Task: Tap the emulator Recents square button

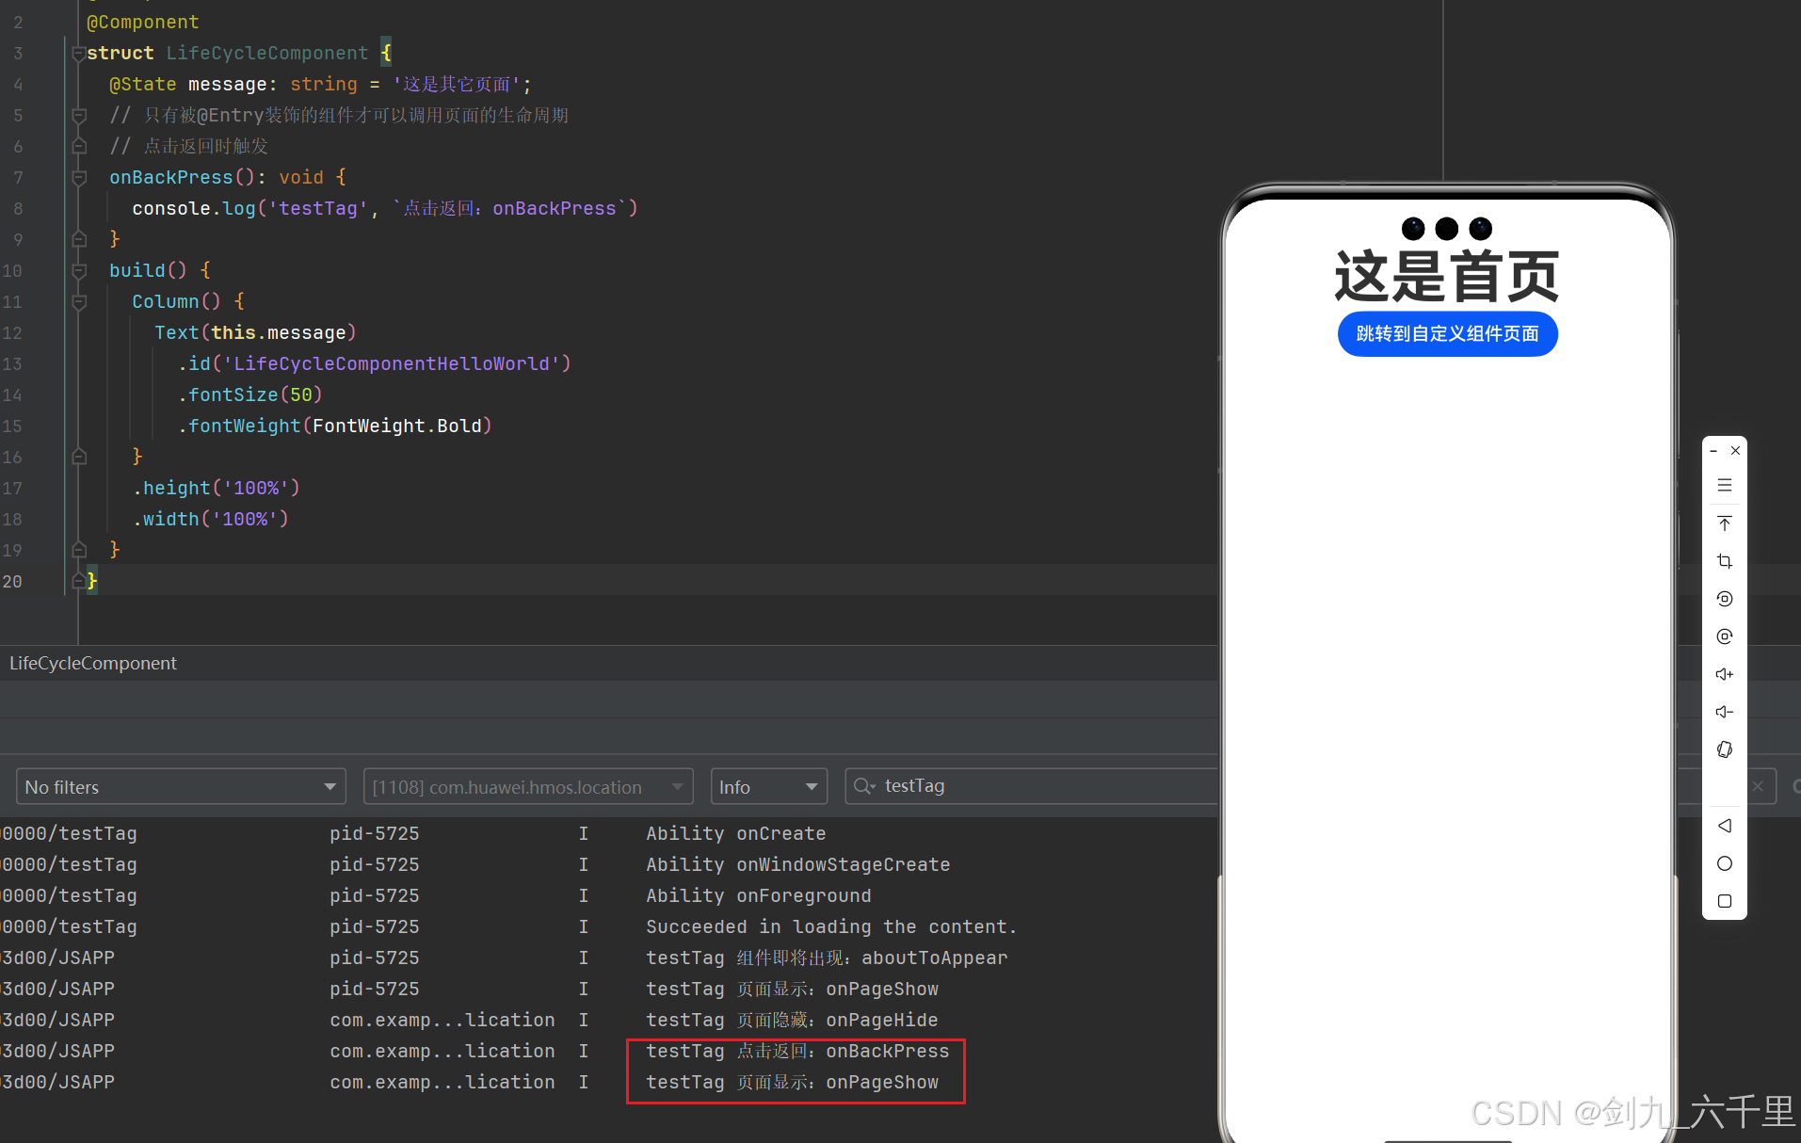Action: click(1725, 901)
